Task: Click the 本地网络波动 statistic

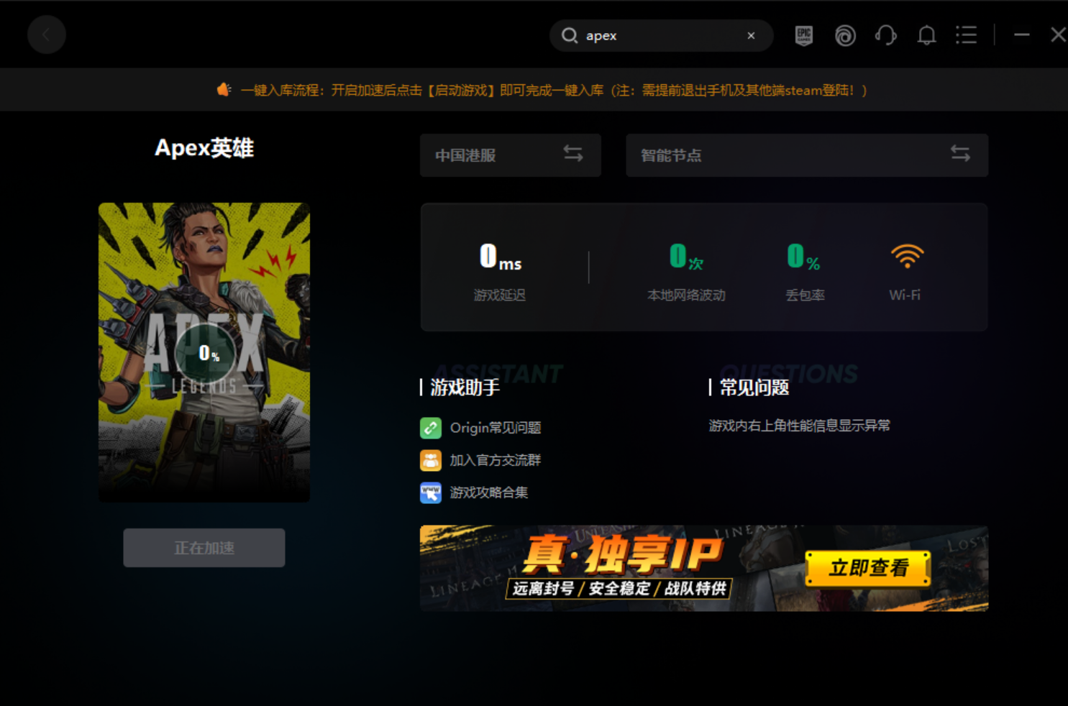Action: (686, 272)
